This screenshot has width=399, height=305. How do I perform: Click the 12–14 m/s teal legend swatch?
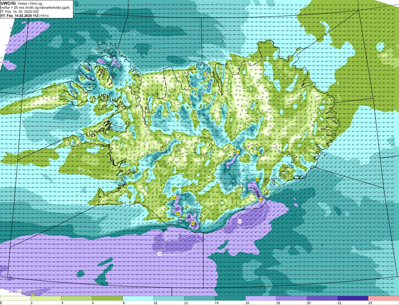click(x=199, y=298)
